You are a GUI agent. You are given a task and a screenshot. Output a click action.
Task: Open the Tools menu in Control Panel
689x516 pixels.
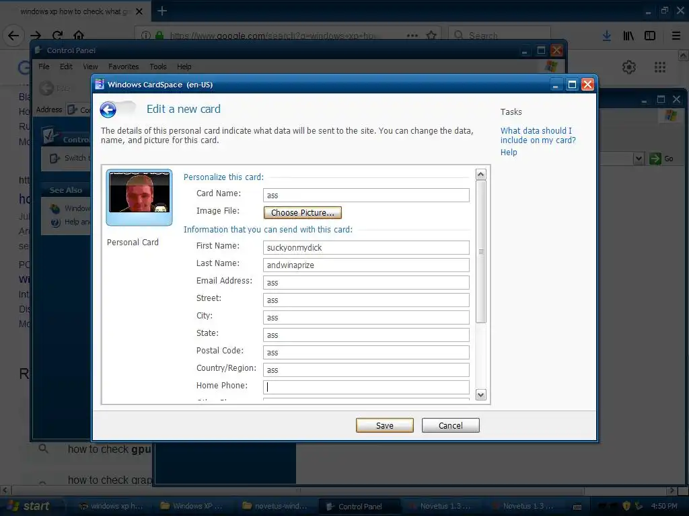157,67
